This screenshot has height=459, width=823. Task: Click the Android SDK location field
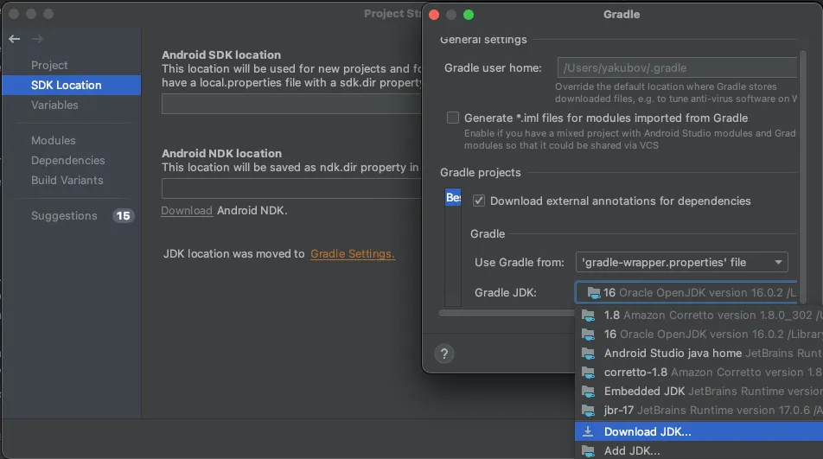tap(291, 104)
